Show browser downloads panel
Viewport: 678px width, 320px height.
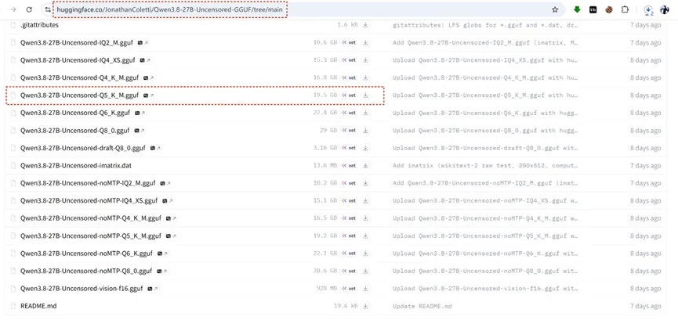(x=648, y=9)
